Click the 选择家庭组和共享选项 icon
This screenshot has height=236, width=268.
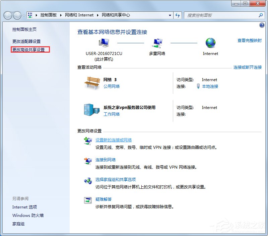[88, 181]
